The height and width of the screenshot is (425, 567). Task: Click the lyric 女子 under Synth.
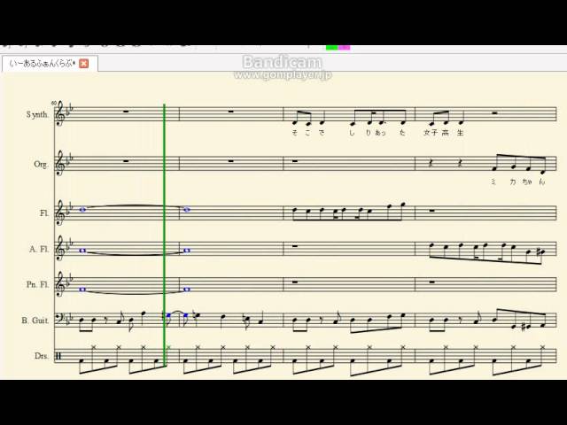[x=431, y=133]
